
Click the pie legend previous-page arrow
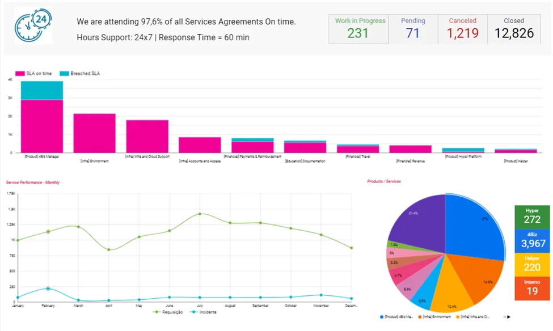click(x=504, y=317)
